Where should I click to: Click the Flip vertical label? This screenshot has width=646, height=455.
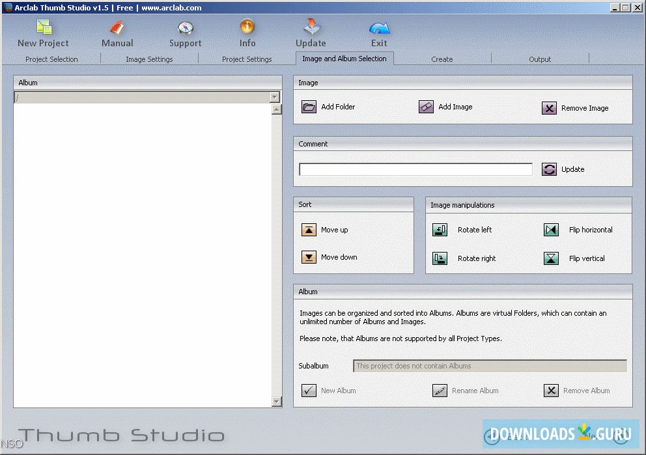pyautogui.click(x=587, y=258)
